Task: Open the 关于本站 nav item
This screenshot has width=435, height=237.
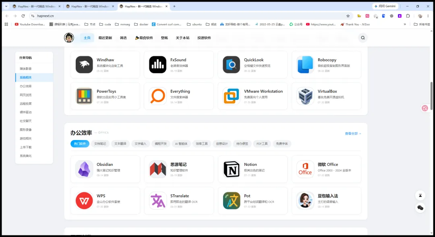Action: point(182,38)
